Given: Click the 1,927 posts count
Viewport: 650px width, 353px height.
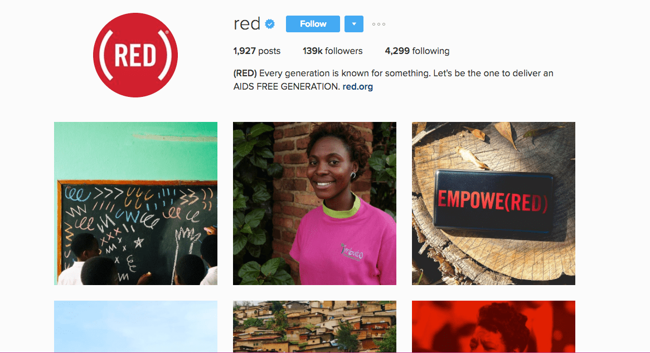Looking at the screenshot, I should click(257, 51).
